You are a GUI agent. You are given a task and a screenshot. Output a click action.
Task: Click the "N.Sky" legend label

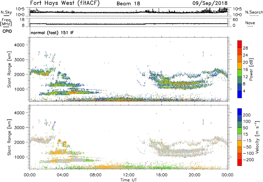click(x=6, y=12)
